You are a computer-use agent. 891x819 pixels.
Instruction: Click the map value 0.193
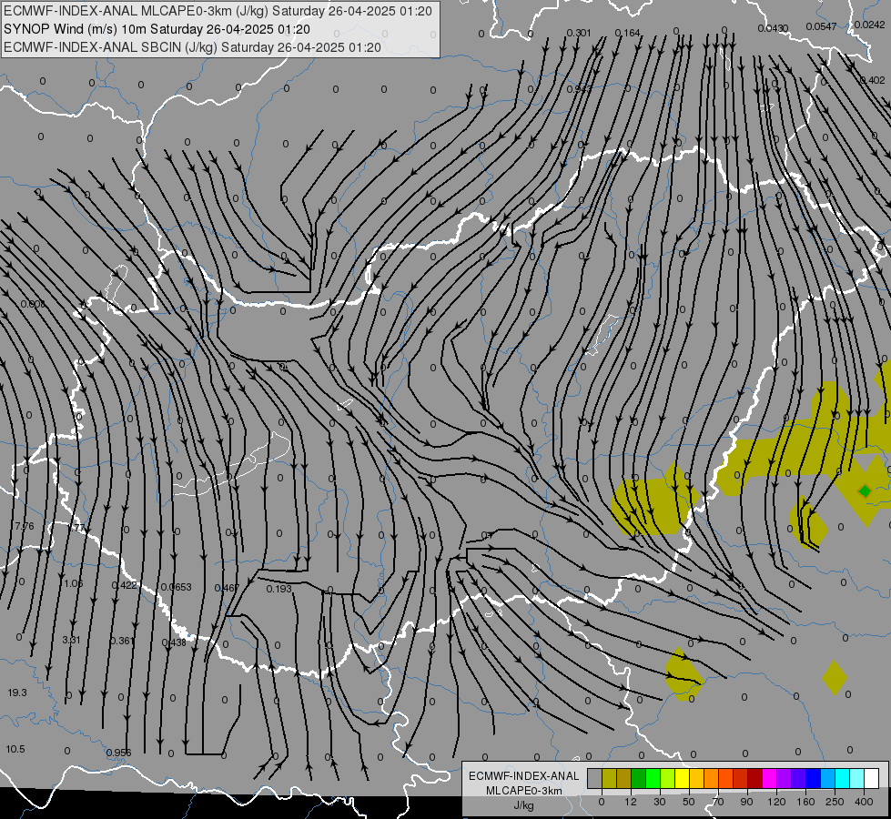279,589
